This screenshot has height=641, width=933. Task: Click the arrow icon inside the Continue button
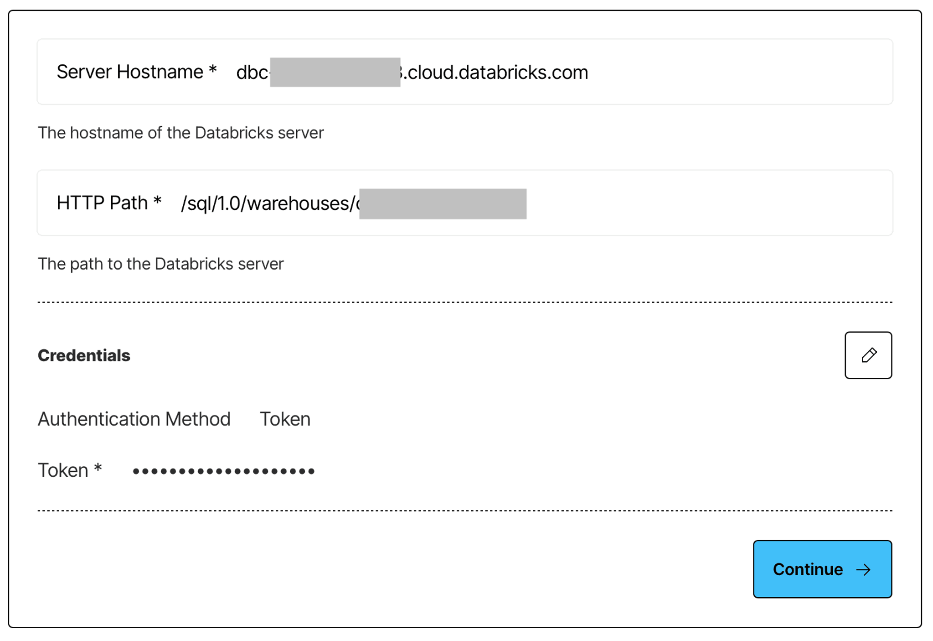(x=863, y=569)
